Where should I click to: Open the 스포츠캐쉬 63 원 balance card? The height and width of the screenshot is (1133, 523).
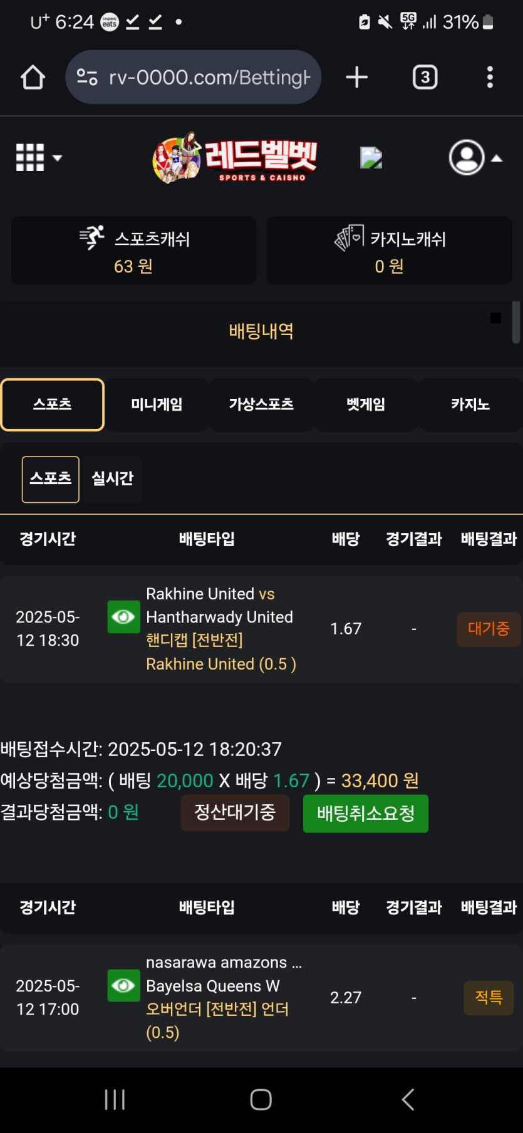pyautogui.click(x=133, y=251)
